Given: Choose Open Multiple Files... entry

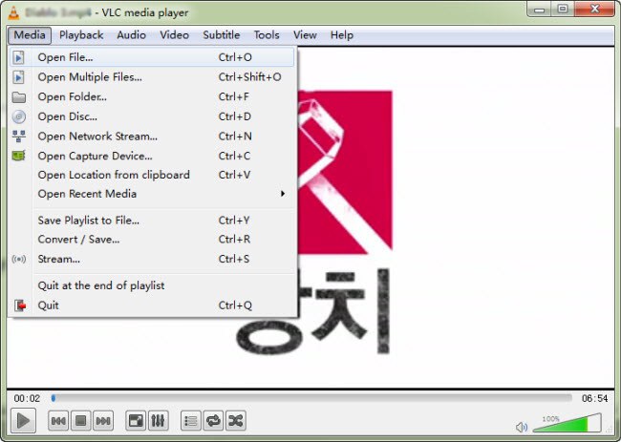Looking at the screenshot, I should pos(152,77).
